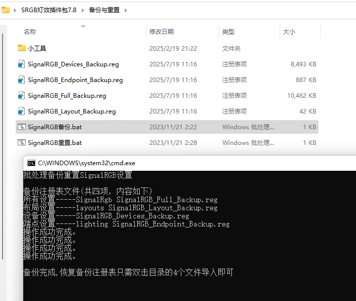Select SignalRGB_Devices_Backup.reg file name
This screenshot has width=356, height=301.
coord(73,64)
